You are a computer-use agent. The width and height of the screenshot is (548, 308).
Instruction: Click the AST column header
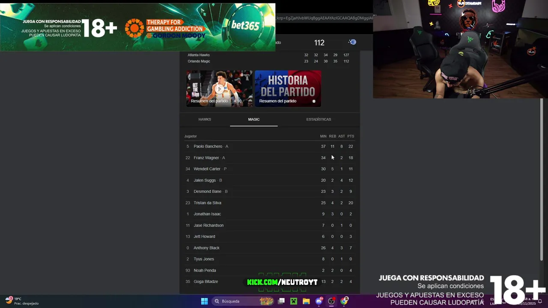[341, 136]
